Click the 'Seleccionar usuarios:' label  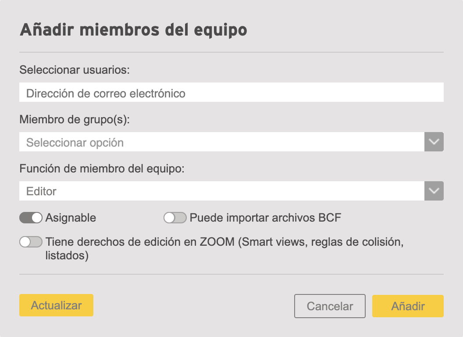pos(75,70)
